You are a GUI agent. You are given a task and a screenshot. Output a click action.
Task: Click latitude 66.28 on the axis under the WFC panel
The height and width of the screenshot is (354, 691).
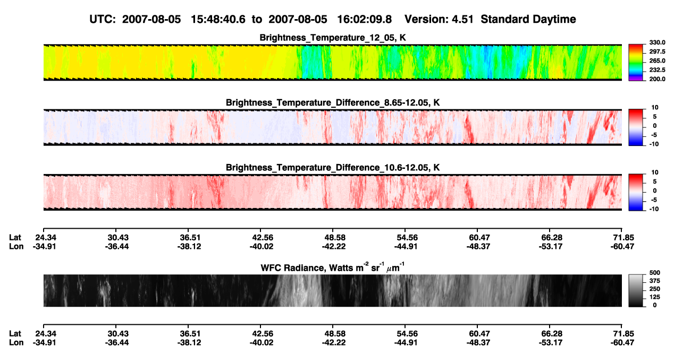pyautogui.click(x=552, y=334)
